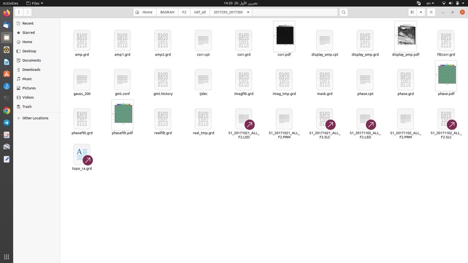Viewport: 468px width, 263px height.
Task: Open the Activities menu
Action: (x=10, y=3)
